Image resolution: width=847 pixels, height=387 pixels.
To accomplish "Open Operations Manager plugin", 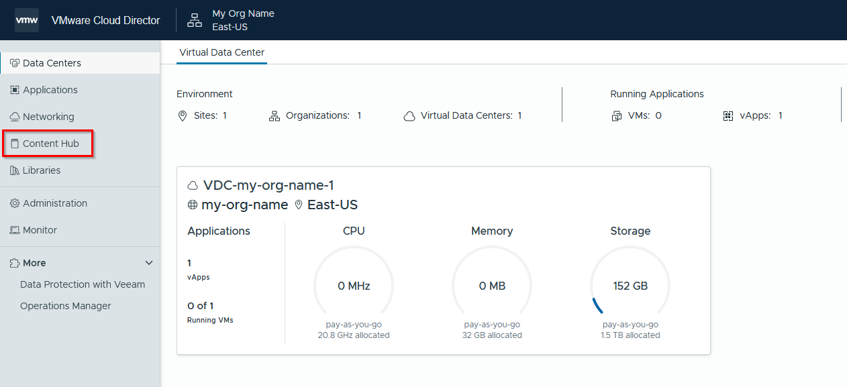I will pos(66,306).
